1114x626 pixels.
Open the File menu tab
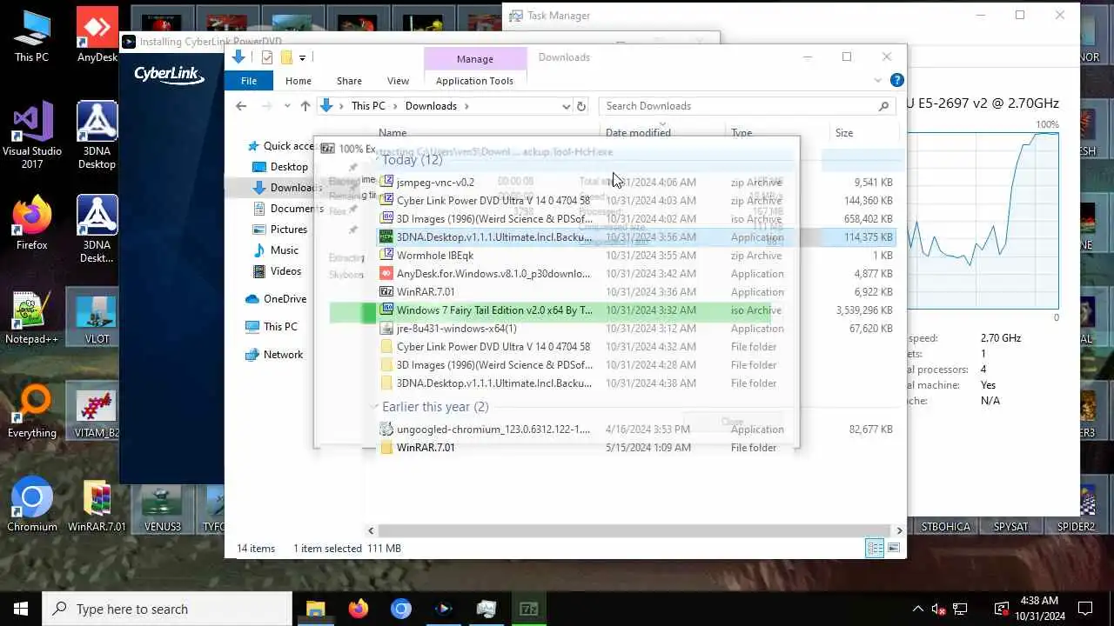[x=249, y=80]
